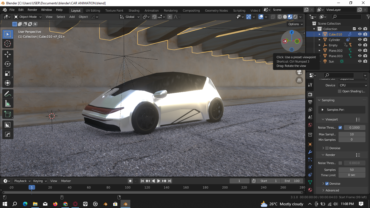This screenshot has width=370, height=208.
Task: Open the Render menu
Action: pos(32,10)
